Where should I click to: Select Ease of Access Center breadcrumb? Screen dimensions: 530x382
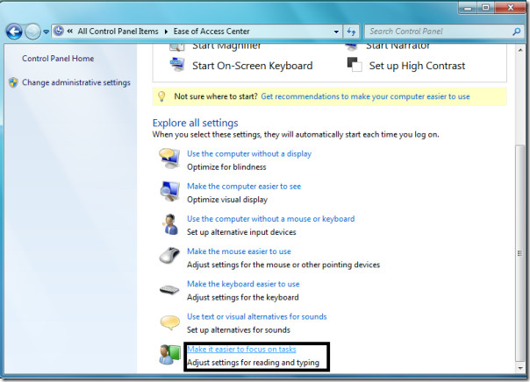tap(211, 32)
